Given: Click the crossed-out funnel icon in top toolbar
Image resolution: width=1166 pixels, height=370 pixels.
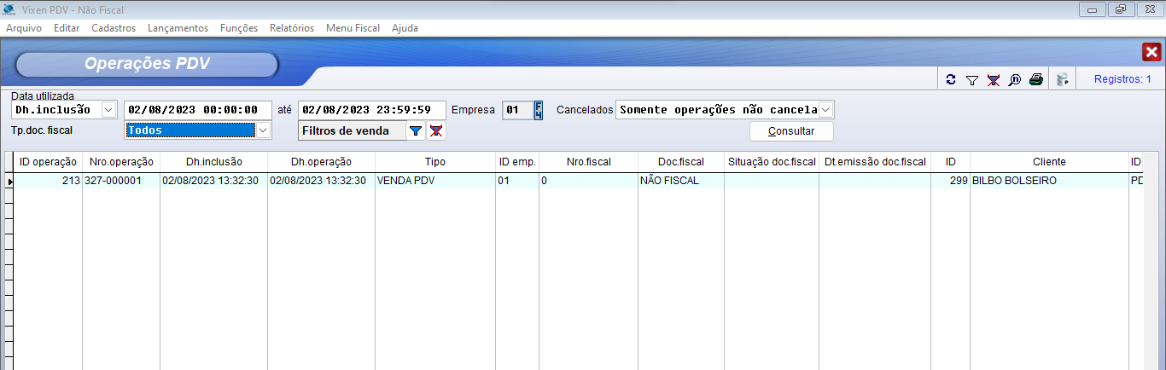Looking at the screenshot, I should tap(993, 80).
